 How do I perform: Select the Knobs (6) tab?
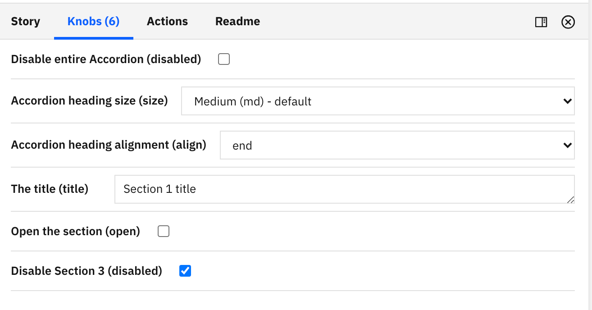93,22
